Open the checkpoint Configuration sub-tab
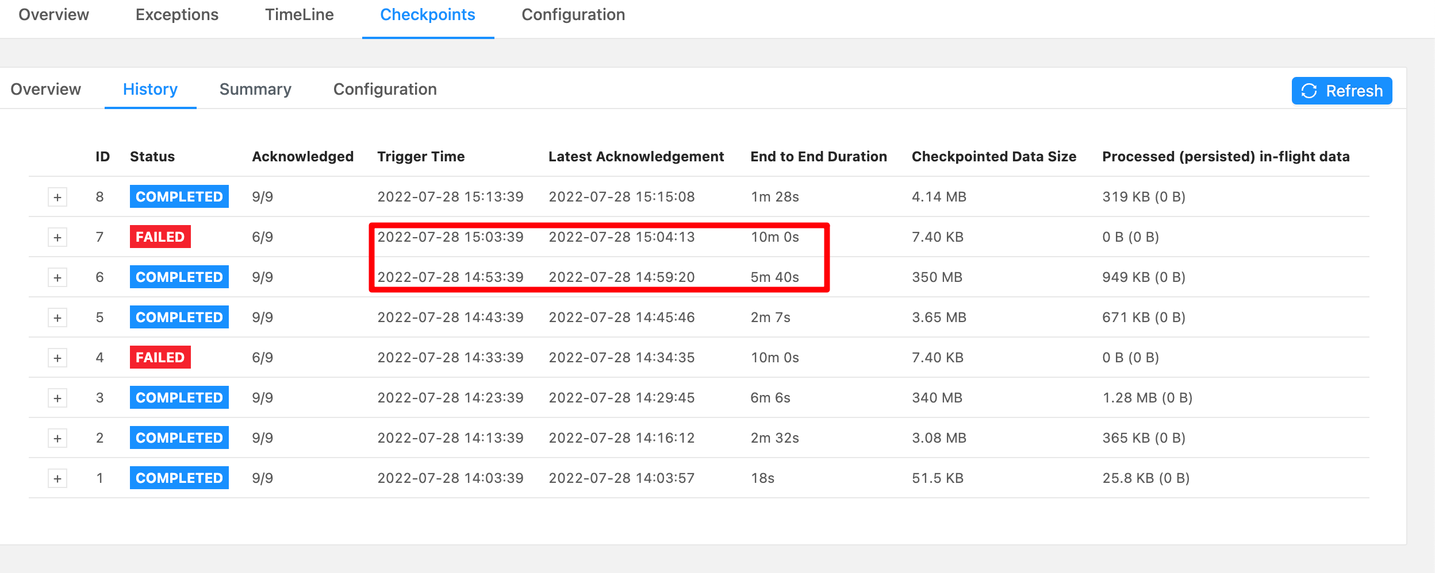This screenshot has height=573, width=1435. 385,90
